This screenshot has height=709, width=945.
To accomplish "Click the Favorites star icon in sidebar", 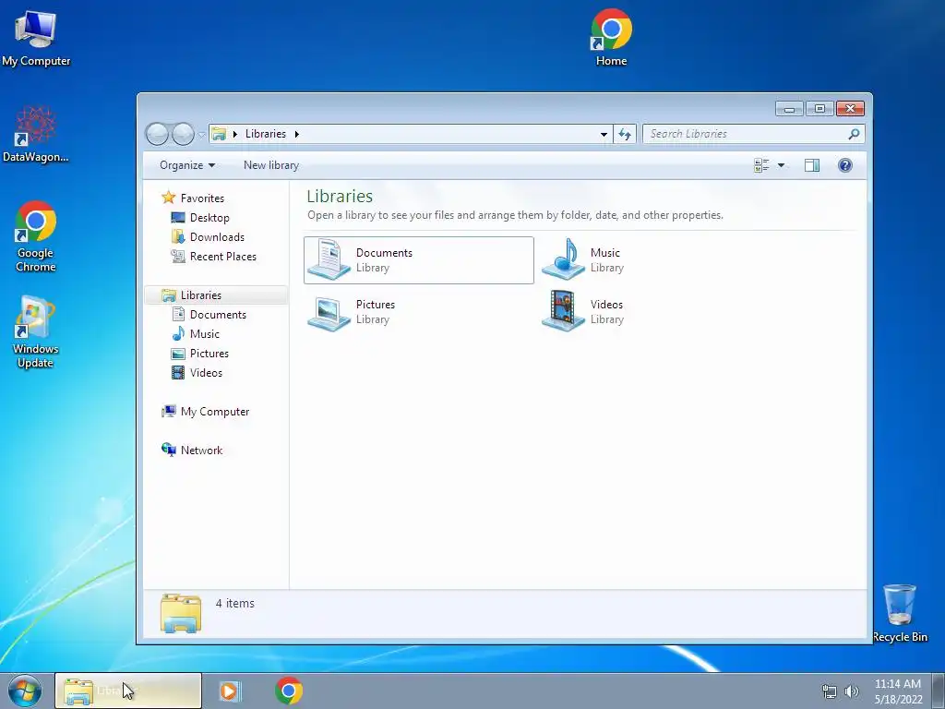I will tap(168, 198).
